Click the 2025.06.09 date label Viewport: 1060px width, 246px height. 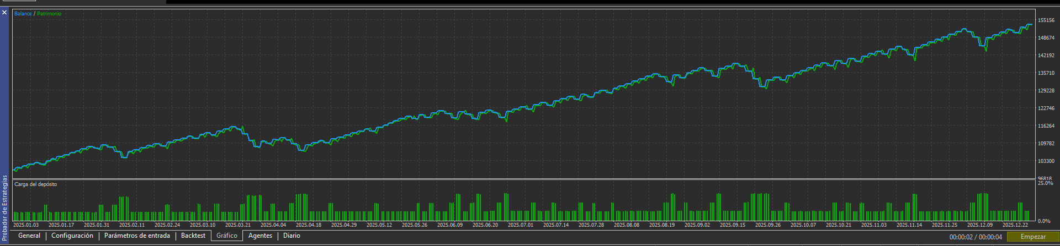[450, 225]
